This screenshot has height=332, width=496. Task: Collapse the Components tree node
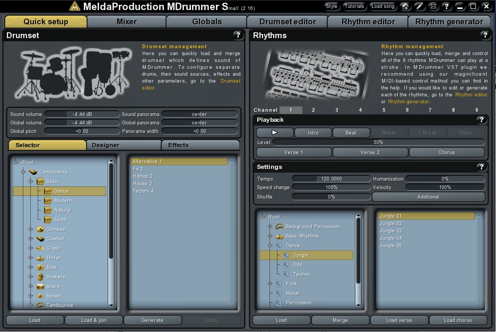tap(23, 172)
